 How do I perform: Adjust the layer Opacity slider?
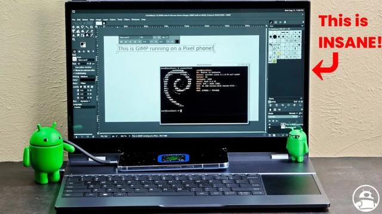[x=283, y=117]
